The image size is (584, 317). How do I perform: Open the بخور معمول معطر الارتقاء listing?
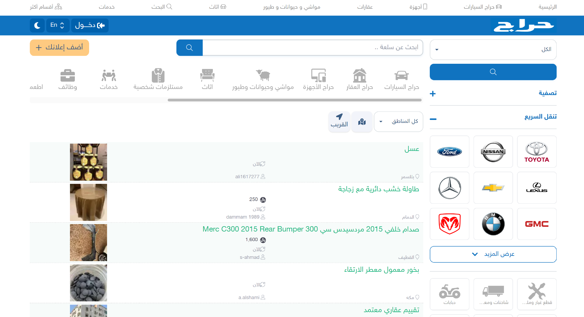(382, 270)
